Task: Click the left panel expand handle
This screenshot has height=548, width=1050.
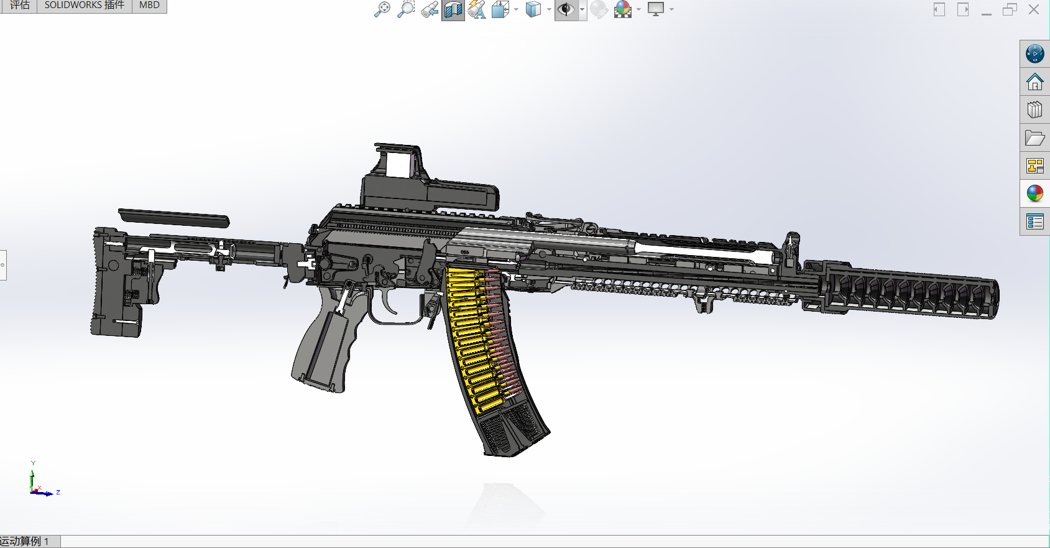Action: (3, 265)
